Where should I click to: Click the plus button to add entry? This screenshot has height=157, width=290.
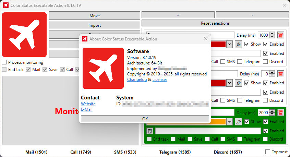coord(178,15)
